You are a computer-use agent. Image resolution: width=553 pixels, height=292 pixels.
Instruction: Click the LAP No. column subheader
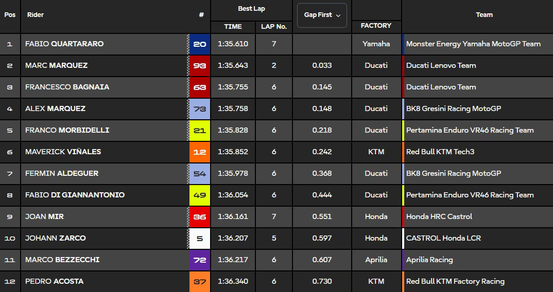274,26
